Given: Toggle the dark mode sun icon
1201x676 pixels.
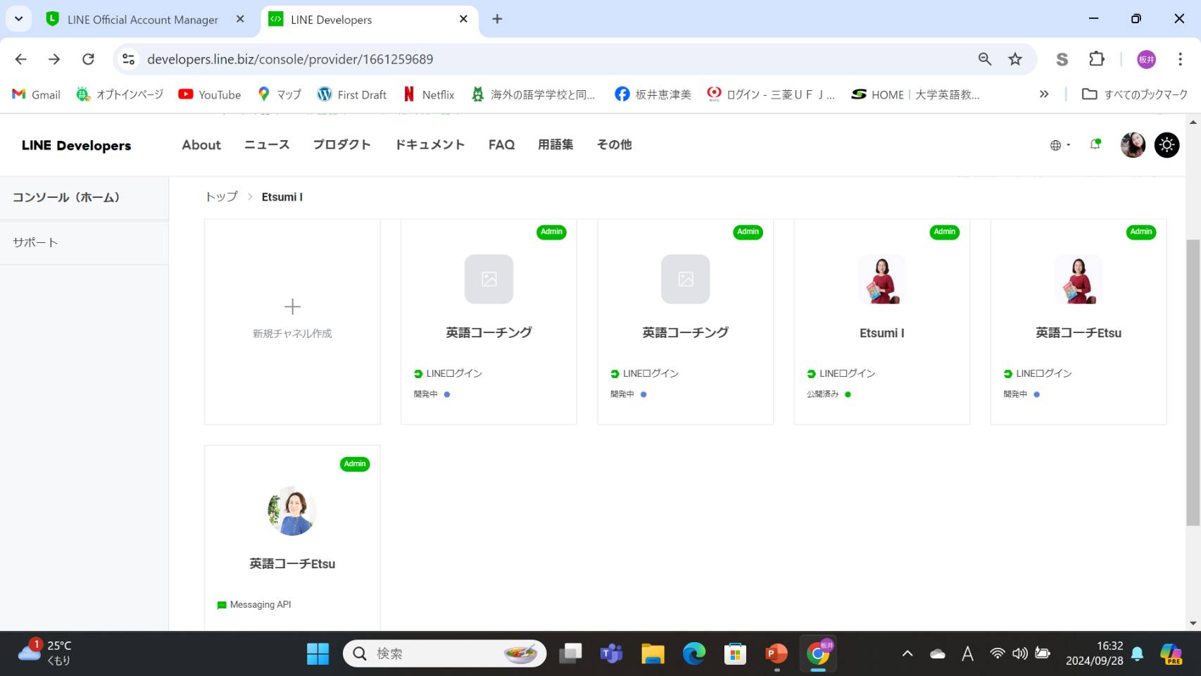Looking at the screenshot, I should pos(1167,145).
